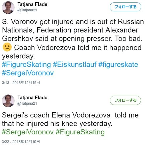Viewport: 146px width, 146px height.
Task: Click the second tweet's profile avatar
Action: tap(8, 101)
